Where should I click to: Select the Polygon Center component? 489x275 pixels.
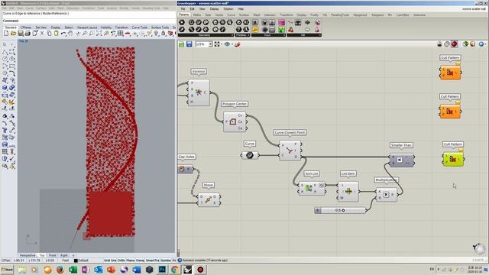pyautogui.click(x=235, y=121)
